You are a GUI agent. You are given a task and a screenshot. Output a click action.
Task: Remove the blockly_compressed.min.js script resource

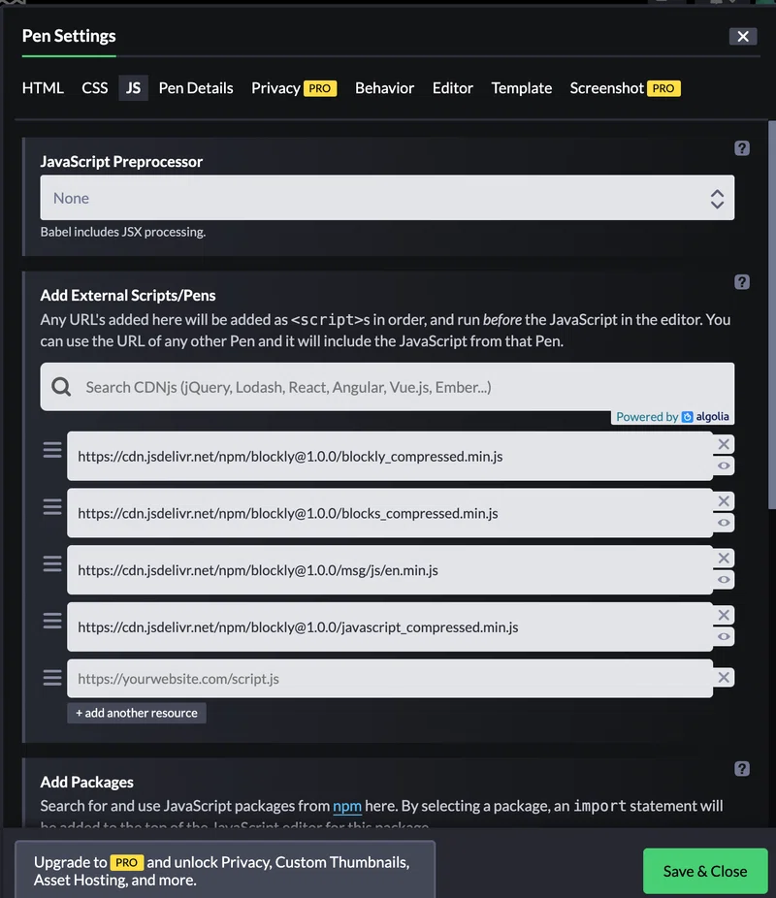click(724, 444)
